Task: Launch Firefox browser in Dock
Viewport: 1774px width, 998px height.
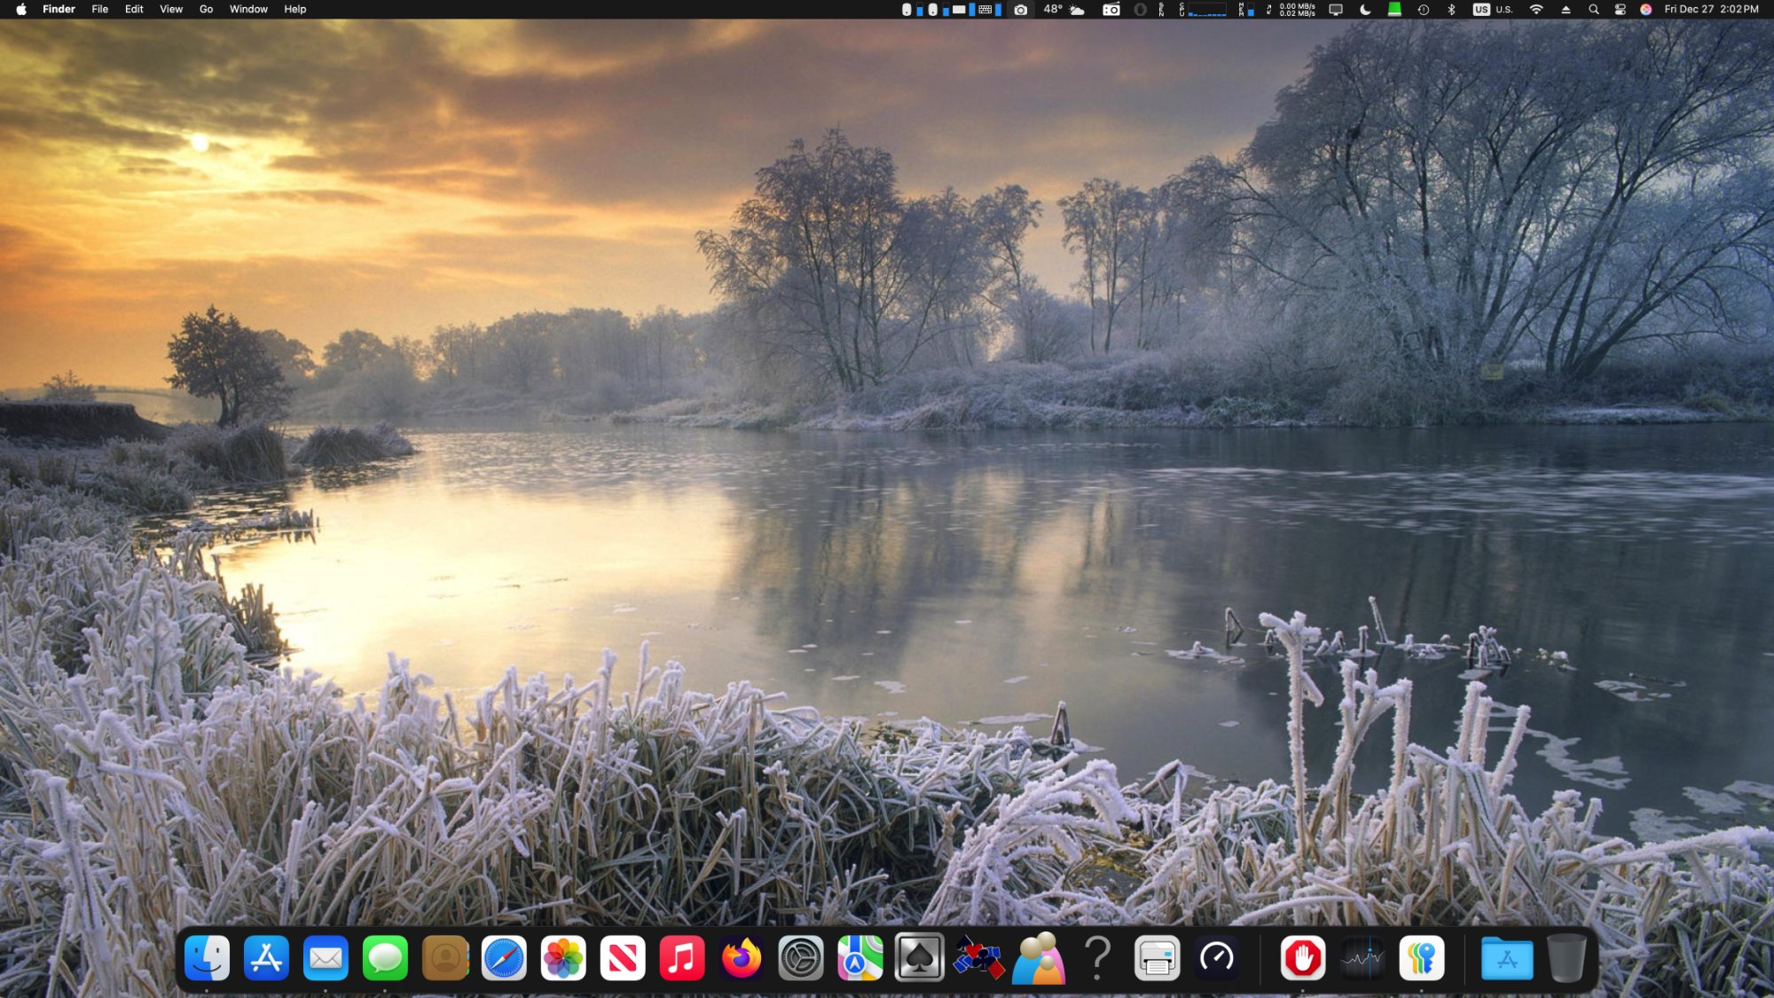Action: pos(742,958)
